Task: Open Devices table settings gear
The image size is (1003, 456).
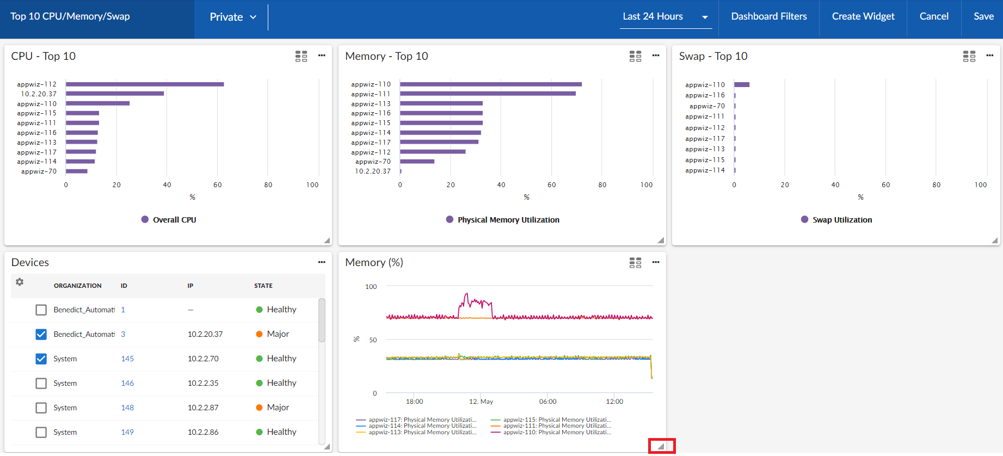Action: (x=20, y=282)
